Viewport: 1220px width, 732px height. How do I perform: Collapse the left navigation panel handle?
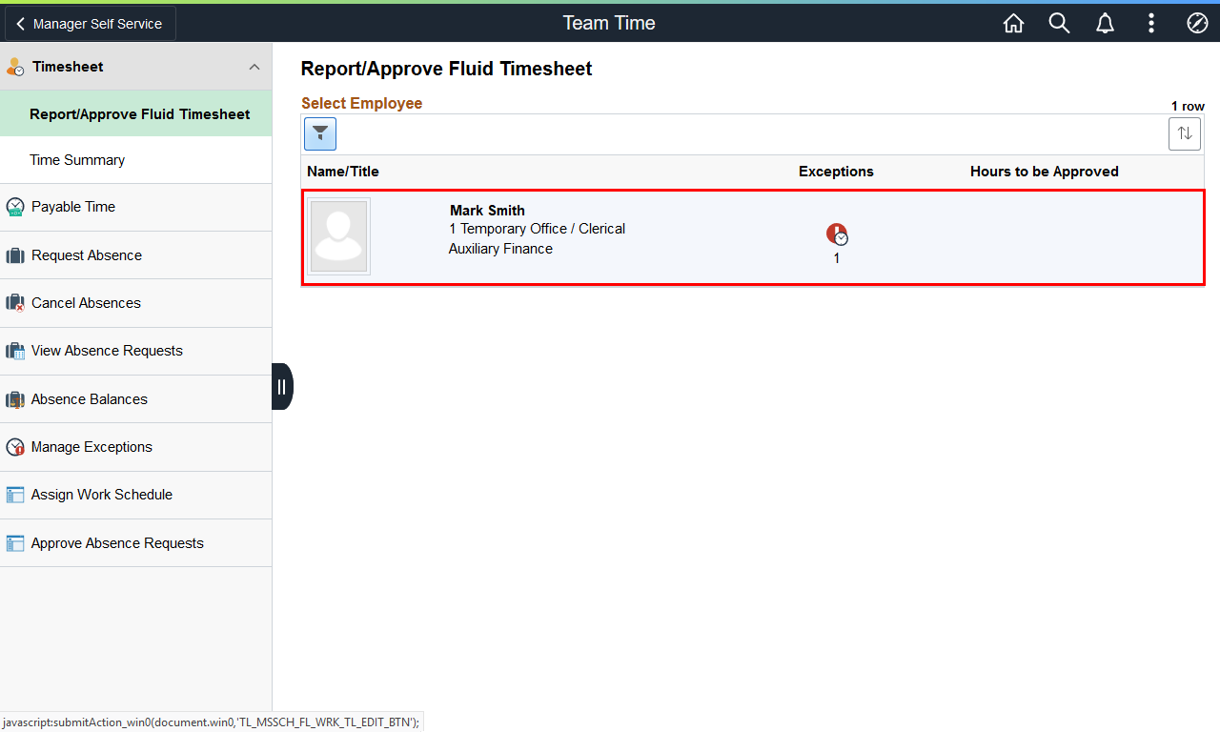pos(282,387)
